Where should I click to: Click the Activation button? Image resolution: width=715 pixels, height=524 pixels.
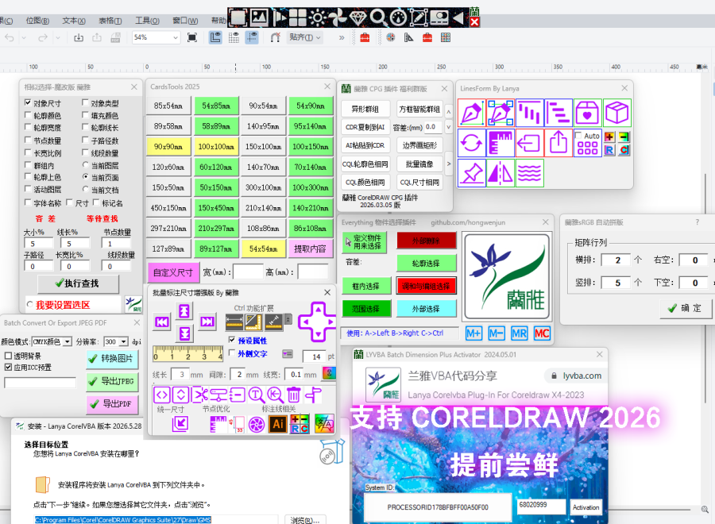[x=586, y=507]
